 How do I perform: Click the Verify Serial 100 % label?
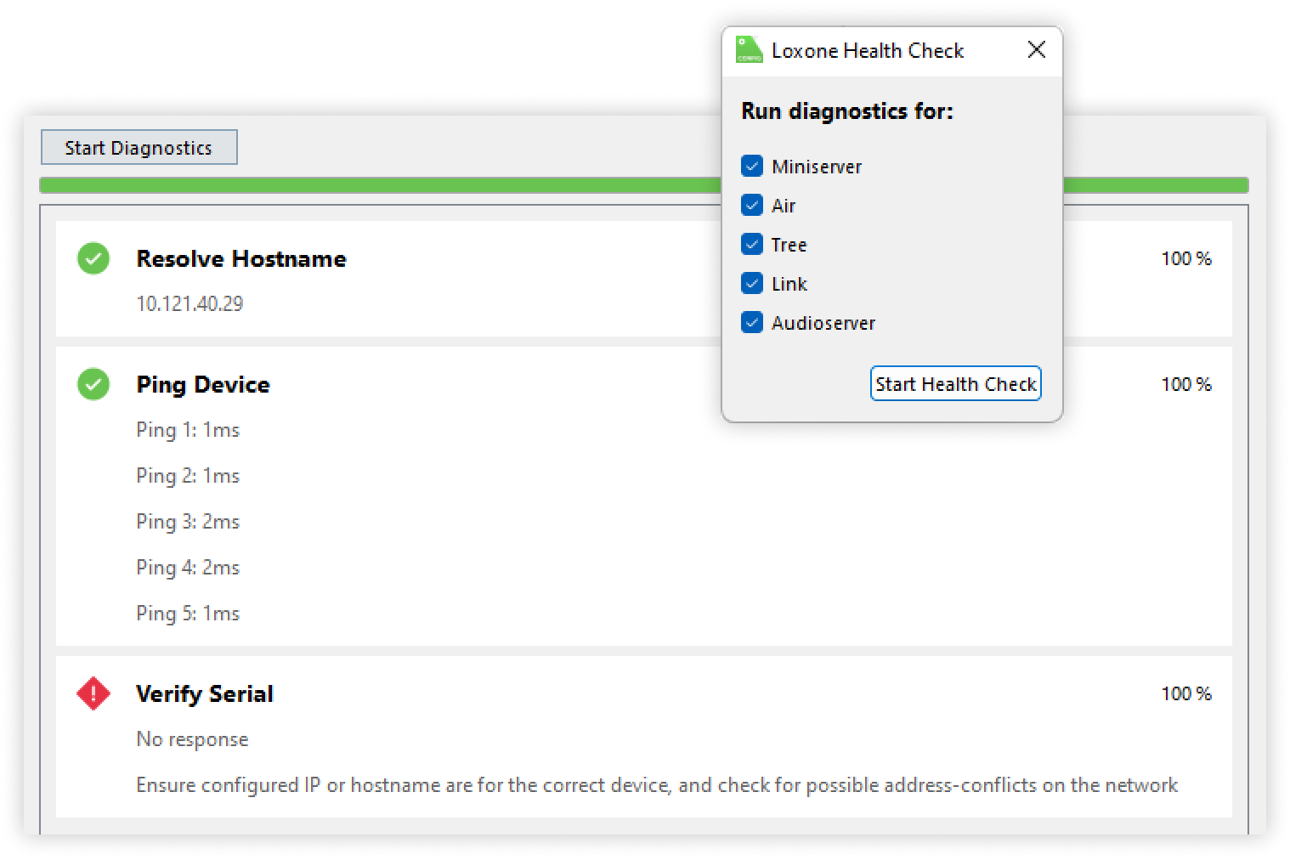pyautogui.click(x=1185, y=693)
